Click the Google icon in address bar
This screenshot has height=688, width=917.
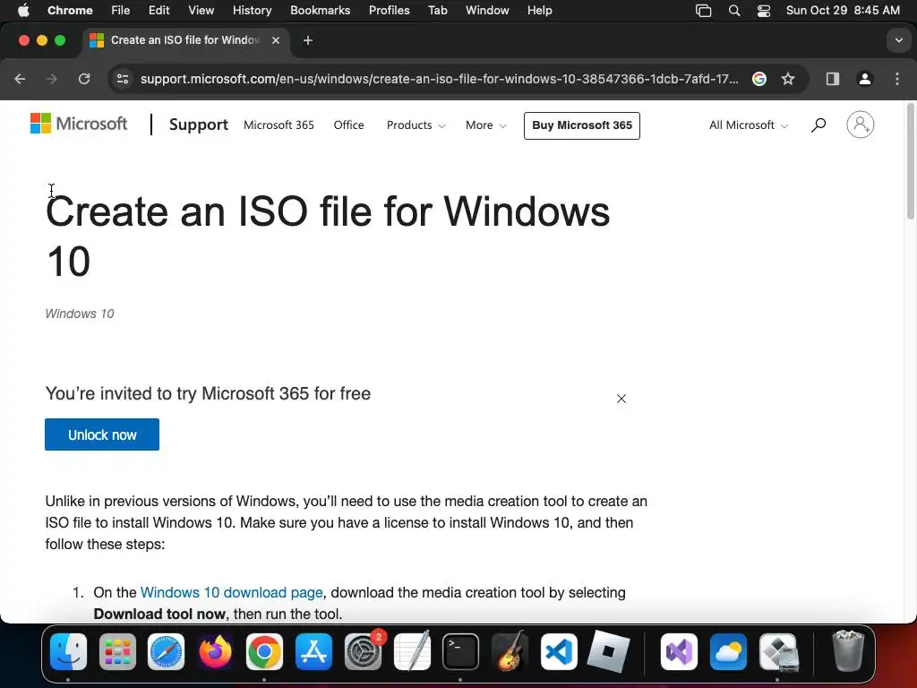pos(759,79)
